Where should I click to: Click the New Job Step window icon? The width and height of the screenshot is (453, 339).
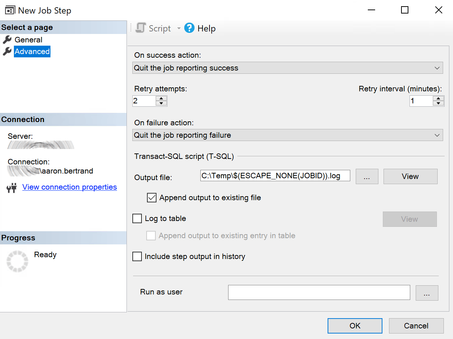(x=10, y=10)
